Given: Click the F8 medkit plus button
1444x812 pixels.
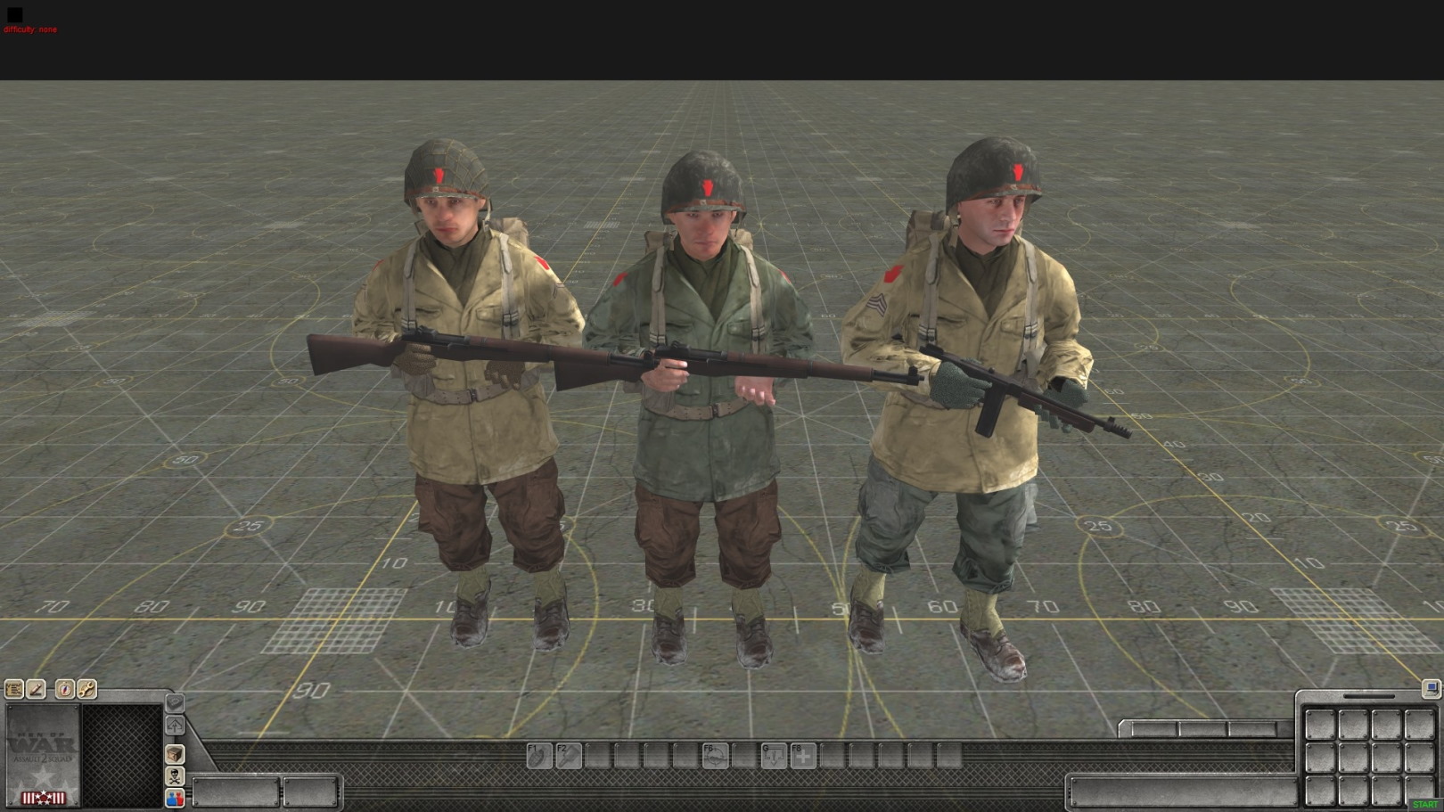Looking at the screenshot, I should point(803,756).
